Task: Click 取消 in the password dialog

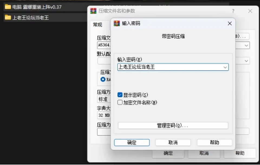Action: tap(173, 143)
